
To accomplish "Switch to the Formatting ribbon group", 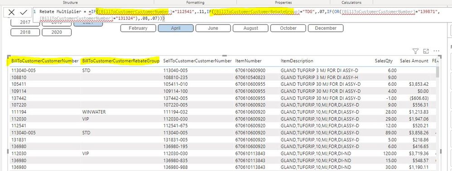I will tap(195, 2).
